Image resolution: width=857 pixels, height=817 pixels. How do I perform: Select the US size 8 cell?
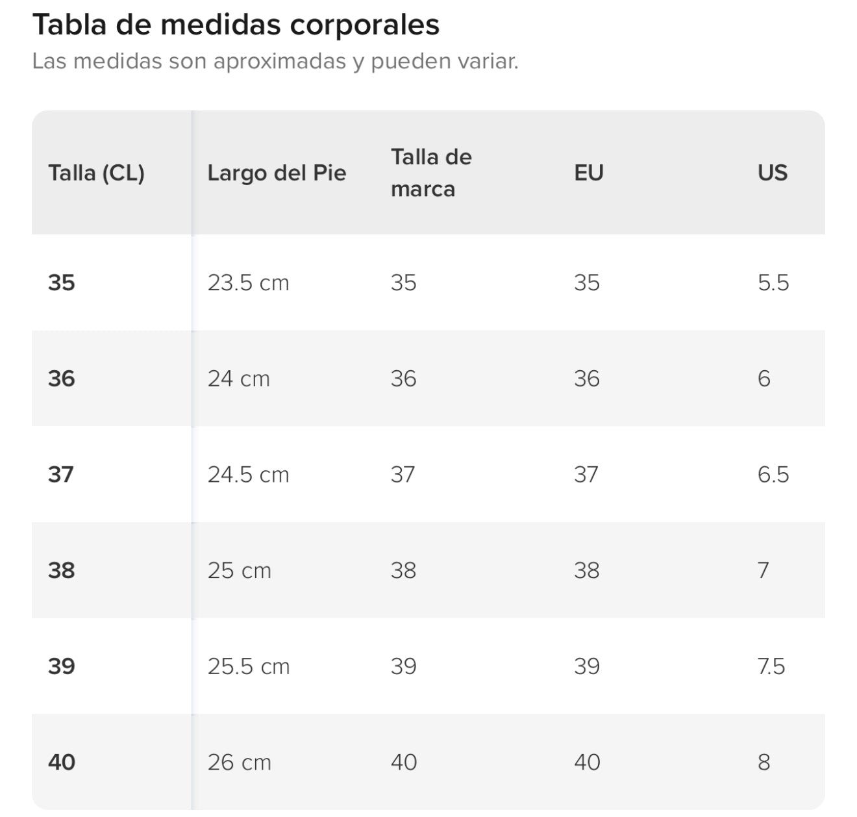pos(764,762)
